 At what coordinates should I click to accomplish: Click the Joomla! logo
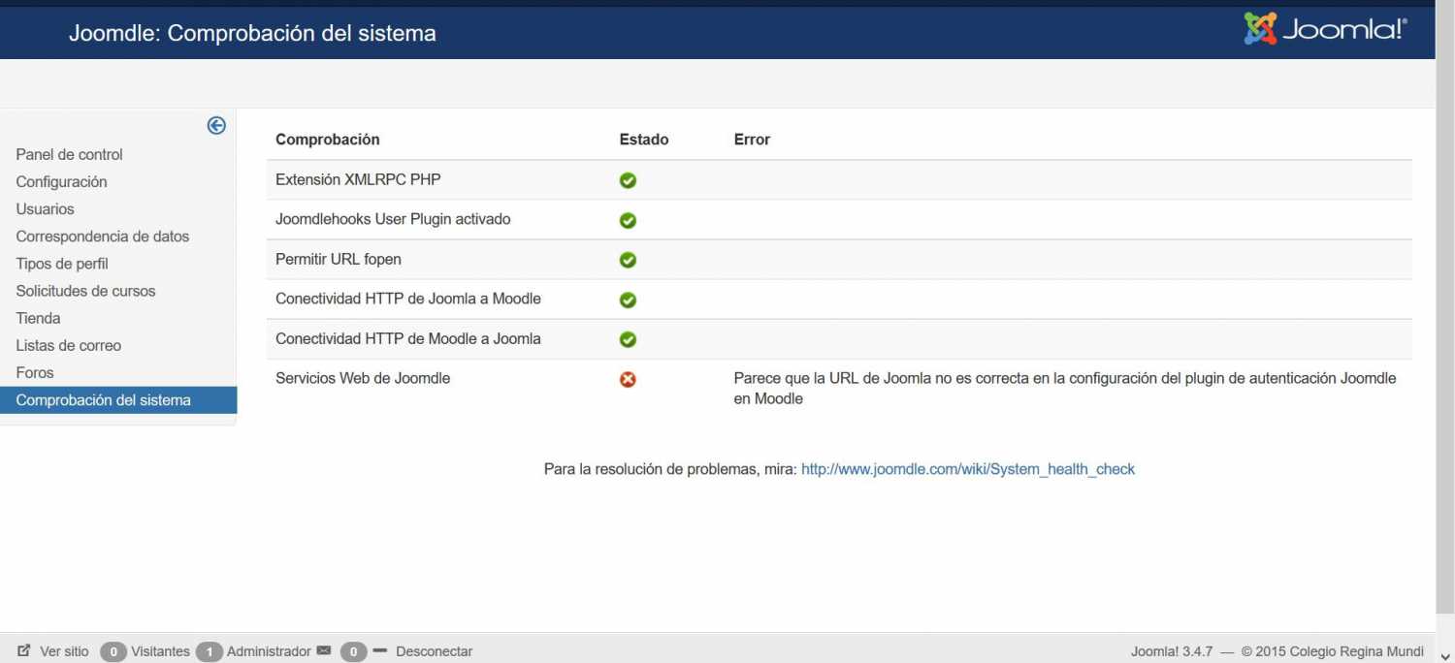pyautogui.click(x=1325, y=29)
